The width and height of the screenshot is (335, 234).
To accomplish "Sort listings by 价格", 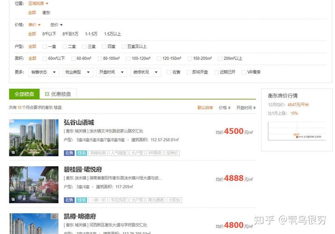I will tap(225, 108).
